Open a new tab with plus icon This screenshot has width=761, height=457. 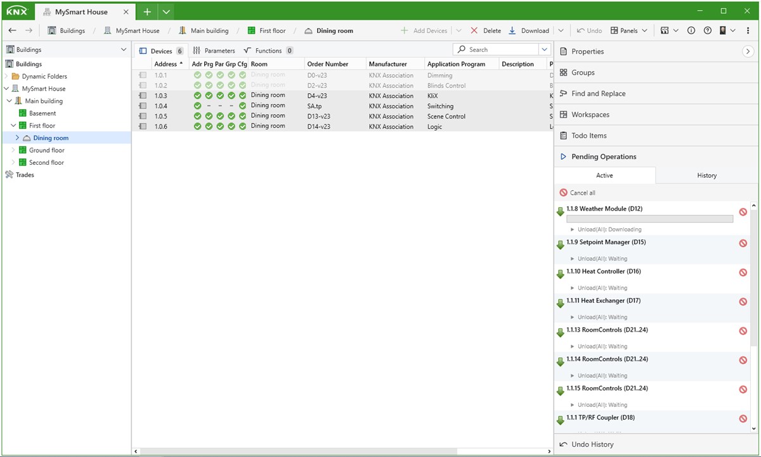pos(147,11)
